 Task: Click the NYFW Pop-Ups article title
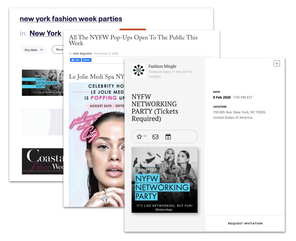133,40
